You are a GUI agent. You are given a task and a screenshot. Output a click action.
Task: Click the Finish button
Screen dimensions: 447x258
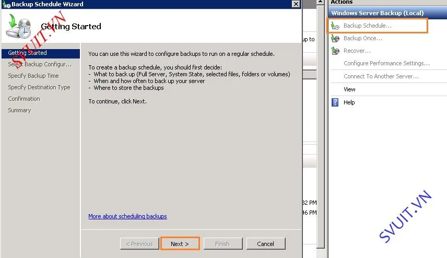[x=222, y=244]
